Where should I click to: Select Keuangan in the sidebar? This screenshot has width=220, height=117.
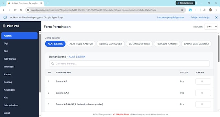click(19, 90)
